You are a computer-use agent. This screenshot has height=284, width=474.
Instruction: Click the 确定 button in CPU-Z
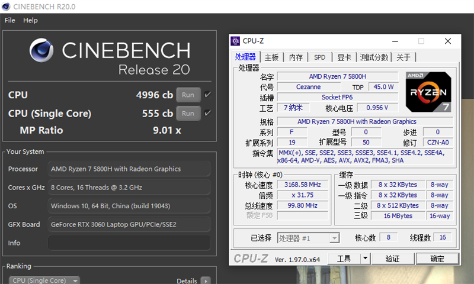tap(437, 259)
